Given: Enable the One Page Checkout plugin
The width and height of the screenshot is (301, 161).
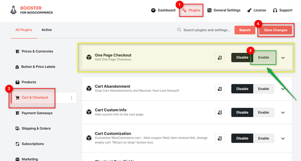Looking at the screenshot, I should [264, 58].
